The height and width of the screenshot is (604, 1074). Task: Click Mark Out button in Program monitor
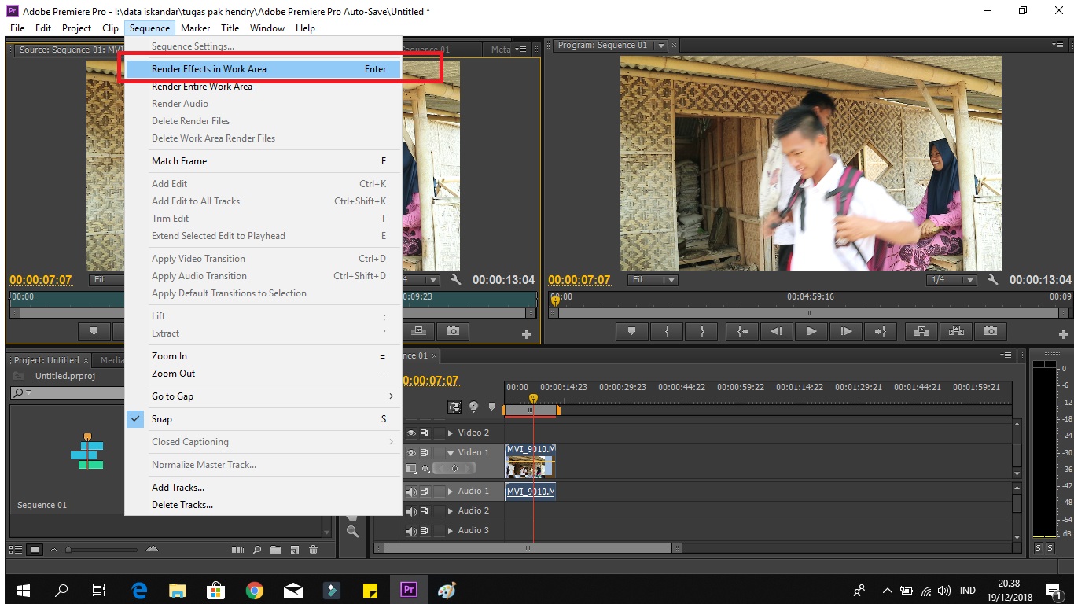coord(701,332)
